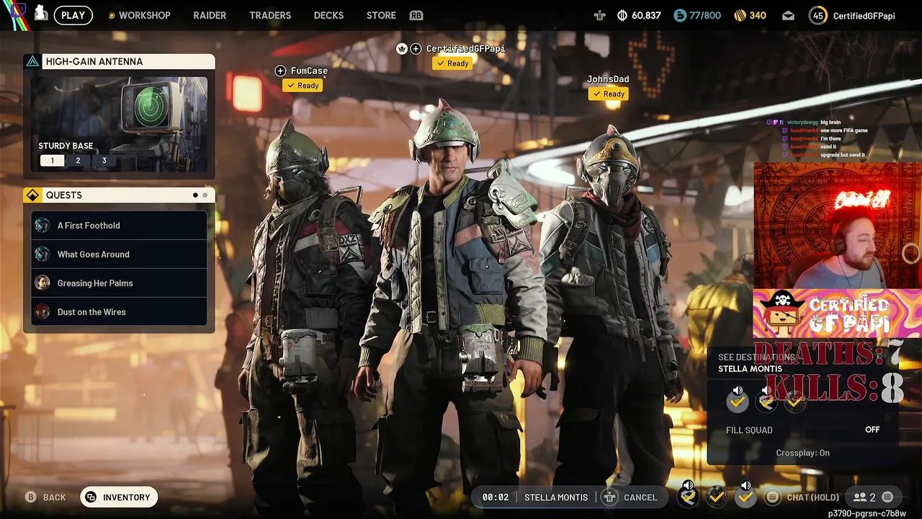Viewport: 922px width, 519px height.
Task: Click the Greasing Her Palms portrait icon
Action: click(42, 283)
